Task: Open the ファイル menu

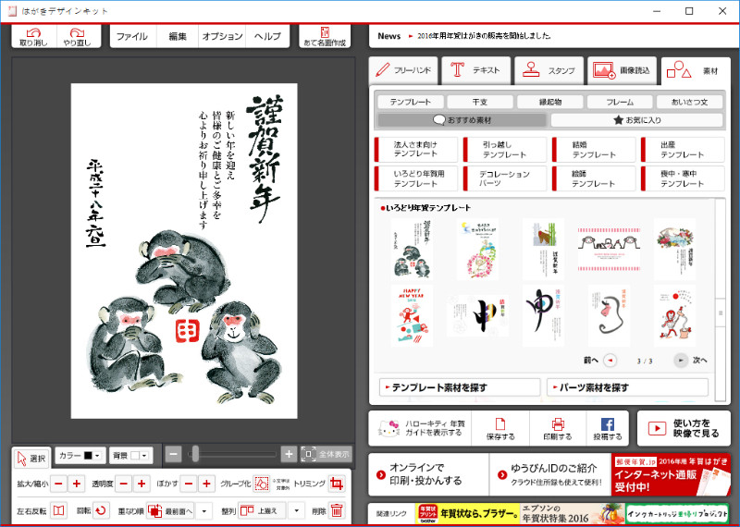Action: [x=132, y=36]
